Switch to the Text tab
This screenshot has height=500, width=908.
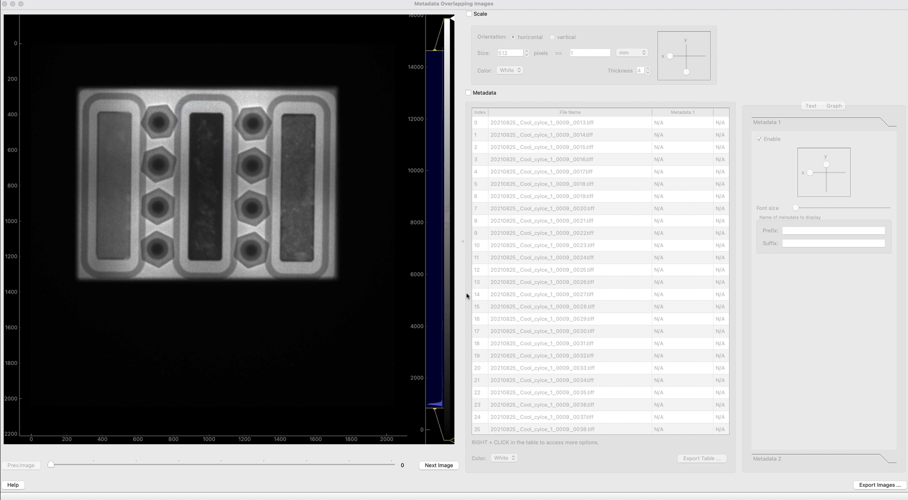coord(811,106)
